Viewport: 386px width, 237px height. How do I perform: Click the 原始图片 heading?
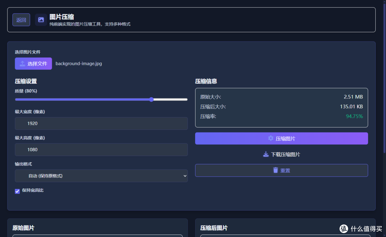[23, 228]
